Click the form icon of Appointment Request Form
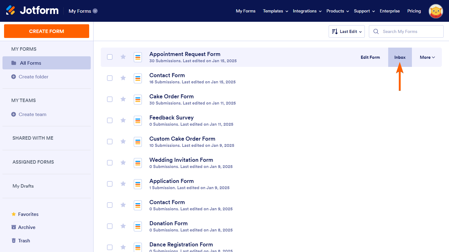The height and width of the screenshot is (252, 449). 138,57
